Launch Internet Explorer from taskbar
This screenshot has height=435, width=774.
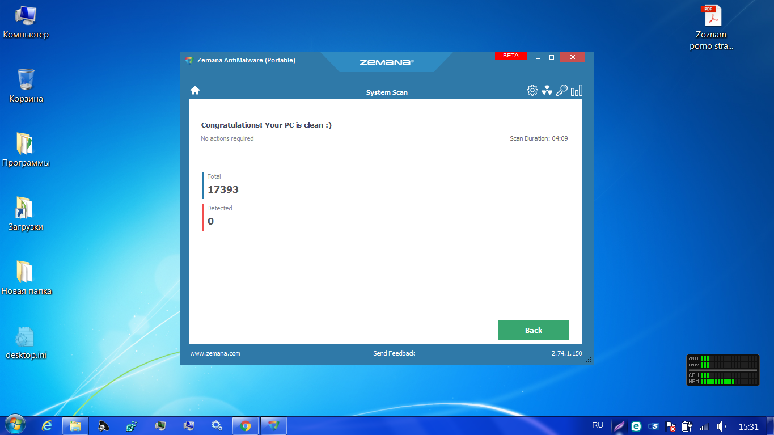tap(48, 425)
